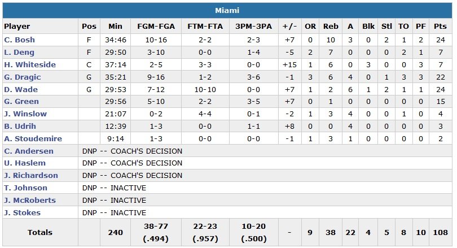The width and height of the screenshot is (457, 248).
Task: Click G. Green's name
Action: point(21,102)
